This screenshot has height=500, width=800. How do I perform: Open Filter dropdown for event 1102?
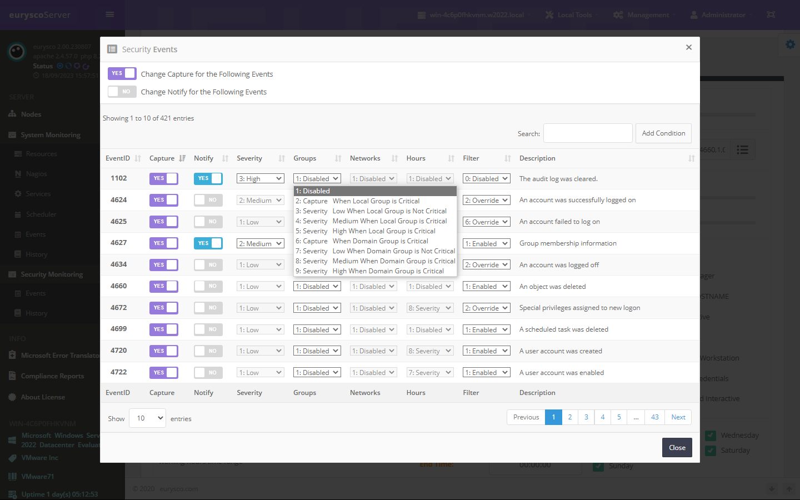pyautogui.click(x=487, y=178)
